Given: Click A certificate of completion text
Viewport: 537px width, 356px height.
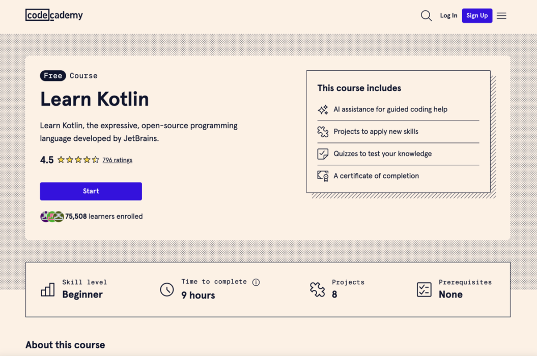Looking at the screenshot, I should (376, 176).
